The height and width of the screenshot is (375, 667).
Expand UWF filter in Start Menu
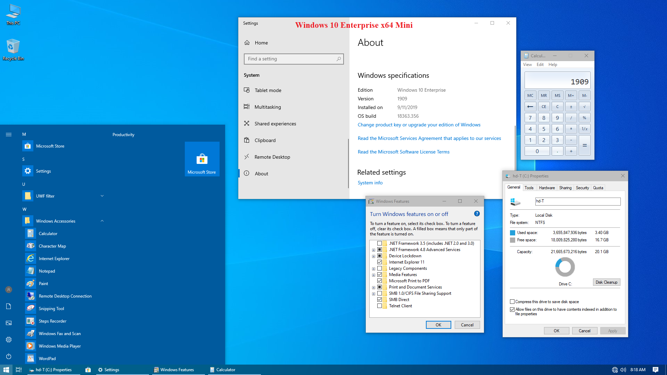(x=102, y=195)
